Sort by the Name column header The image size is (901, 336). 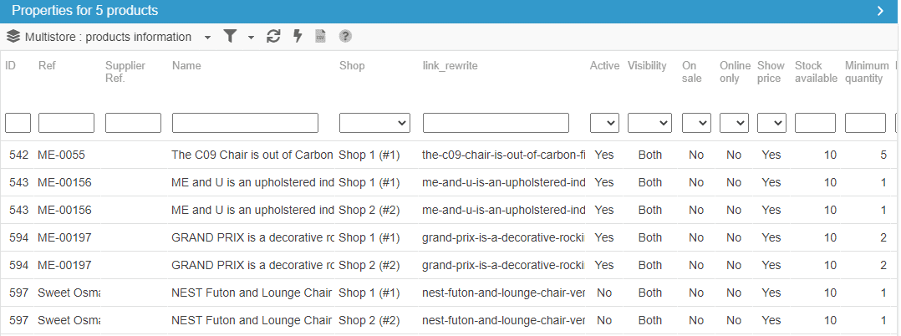186,66
